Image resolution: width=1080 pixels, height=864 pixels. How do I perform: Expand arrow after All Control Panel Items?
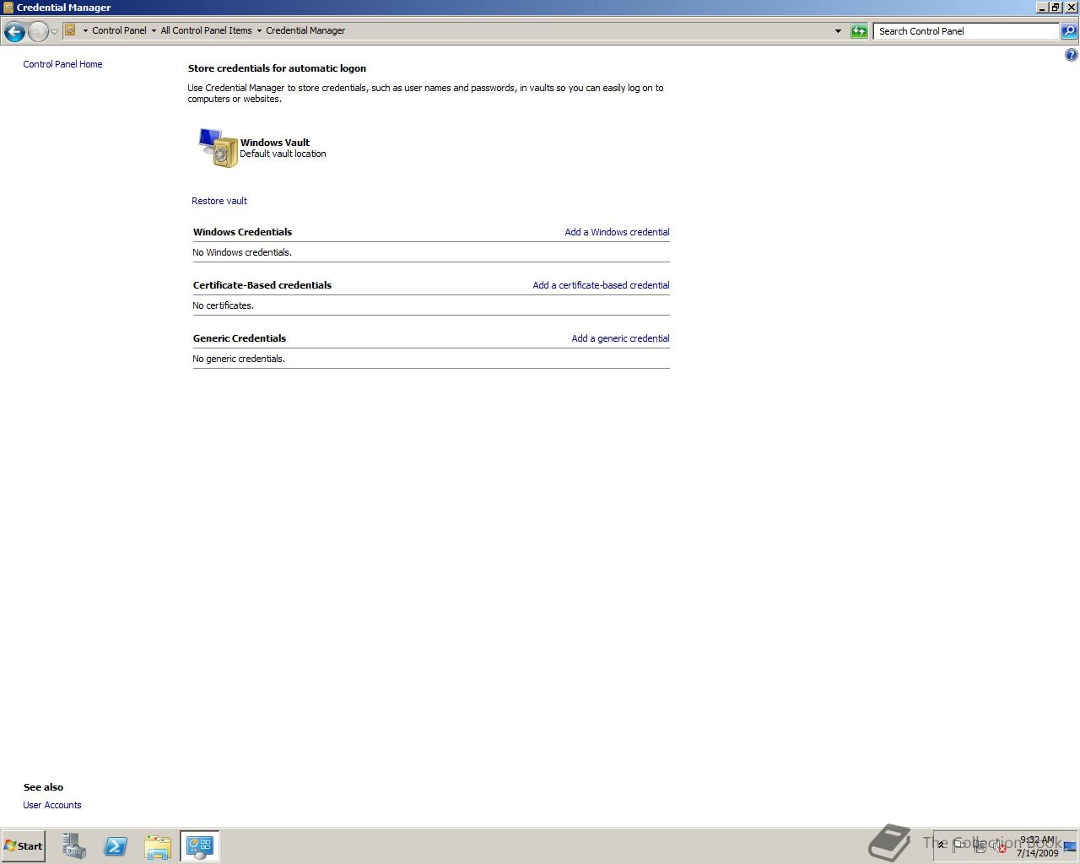point(259,30)
